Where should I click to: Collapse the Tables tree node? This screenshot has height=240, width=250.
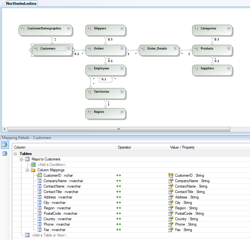[15, 154]
